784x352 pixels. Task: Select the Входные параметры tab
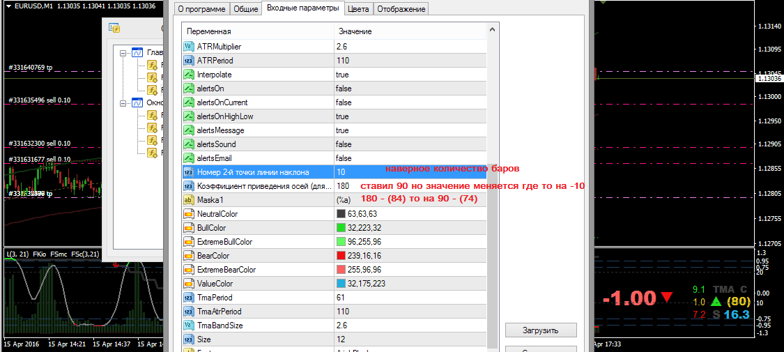303,8
